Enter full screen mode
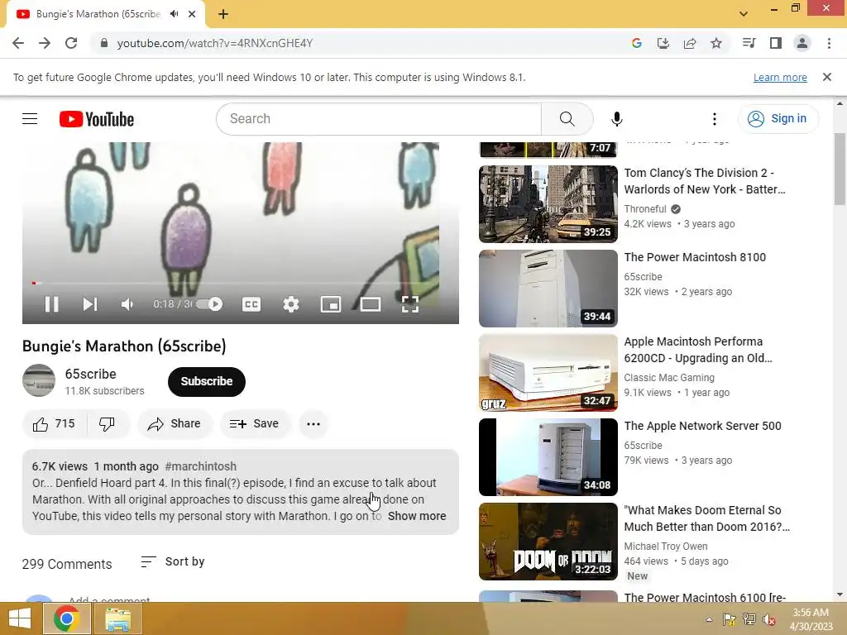This screenshot has height=635, width=847. 410,304
